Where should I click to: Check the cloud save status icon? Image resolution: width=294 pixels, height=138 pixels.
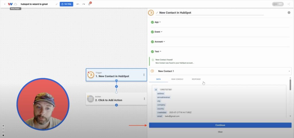pyautogui.click(x=16, y=4)
